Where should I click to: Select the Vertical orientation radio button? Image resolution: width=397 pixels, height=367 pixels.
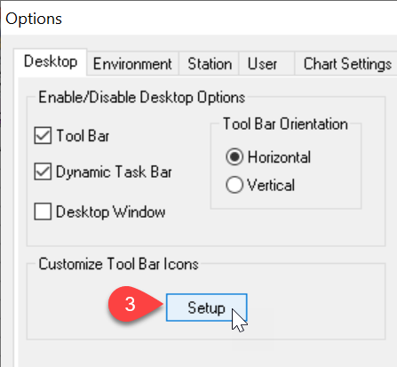coord(234,185)
